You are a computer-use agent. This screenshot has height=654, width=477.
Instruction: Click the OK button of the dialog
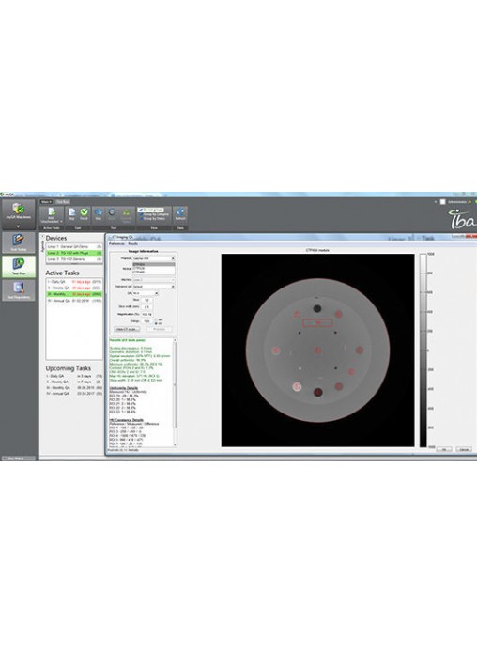point(444,449)
